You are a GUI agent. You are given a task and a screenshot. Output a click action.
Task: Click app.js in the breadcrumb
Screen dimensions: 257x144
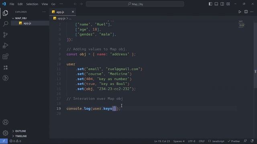[61, 18]
